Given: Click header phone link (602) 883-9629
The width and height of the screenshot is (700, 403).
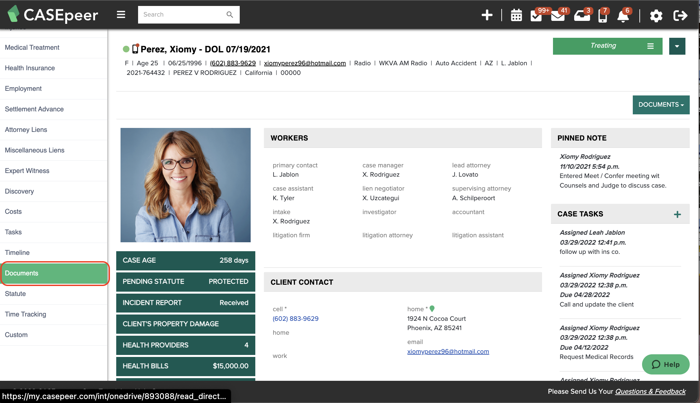Looking at the screenshot, I should click(233, 63).
